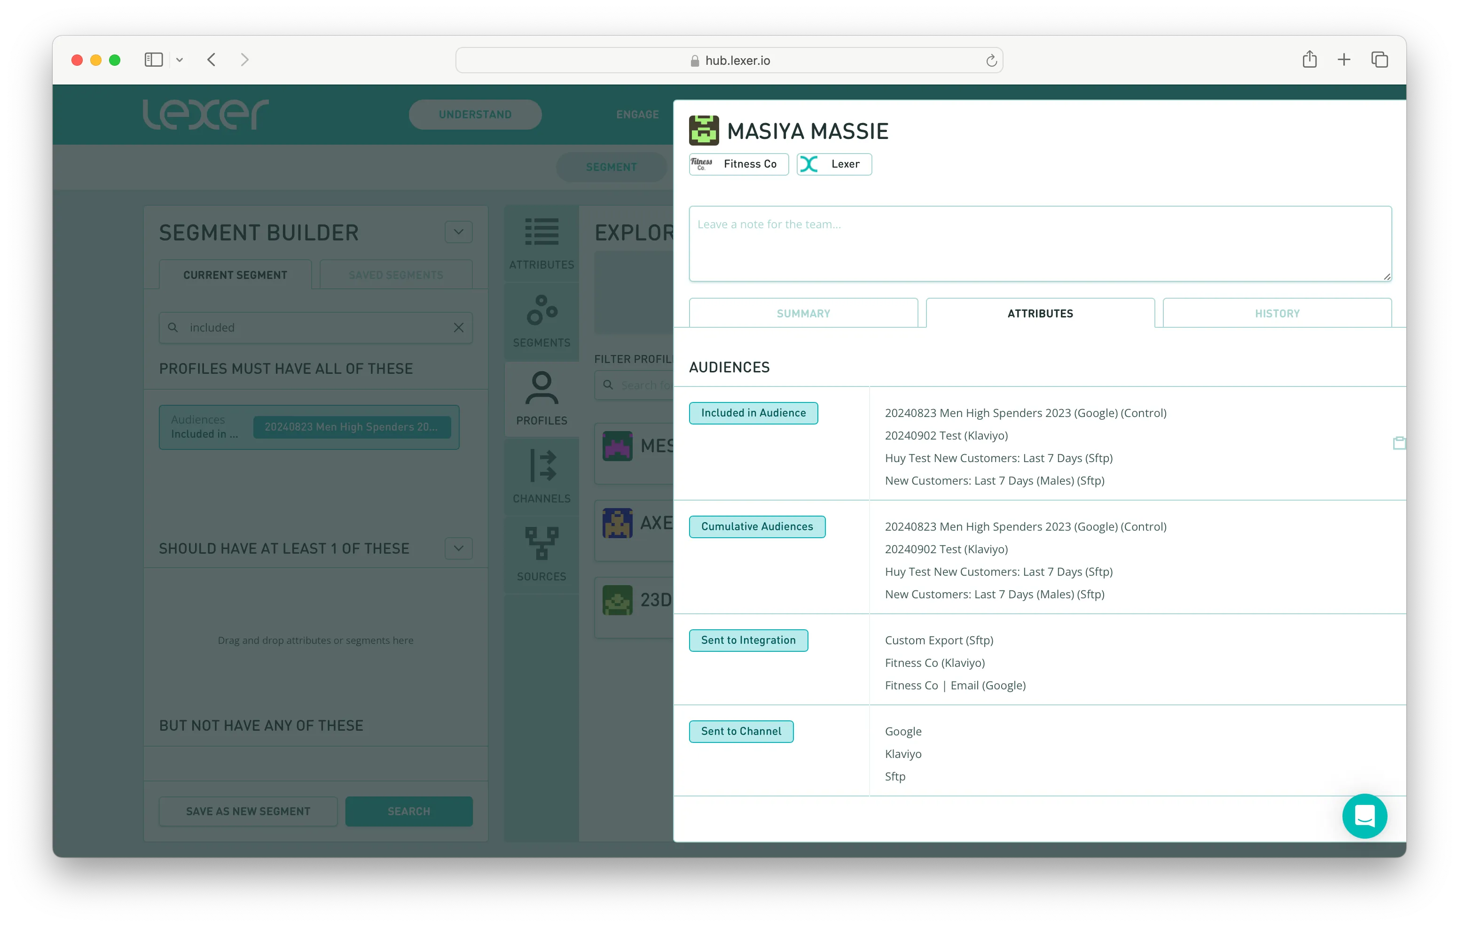The height and width of the screenshot is (927, 1459).
Task: Click the Search button
Action: (x=408, y=811)
